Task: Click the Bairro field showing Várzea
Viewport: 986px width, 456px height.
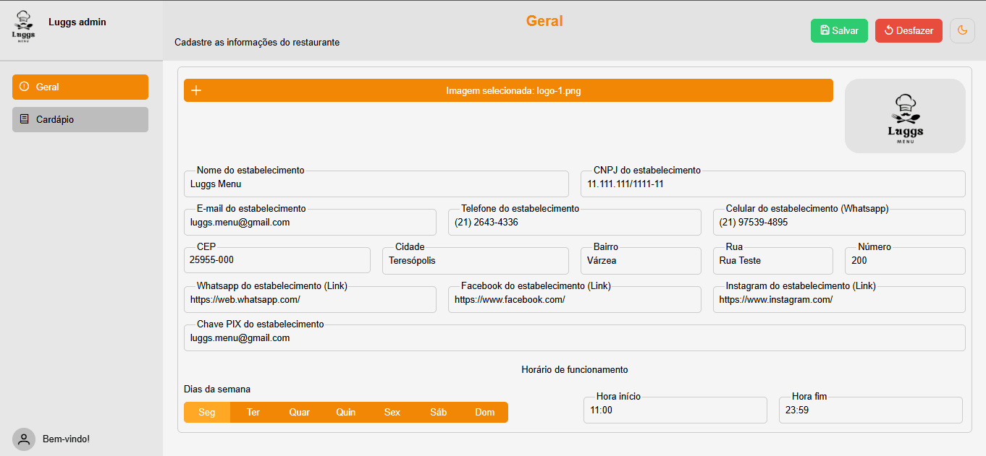Action: [641, 260]
